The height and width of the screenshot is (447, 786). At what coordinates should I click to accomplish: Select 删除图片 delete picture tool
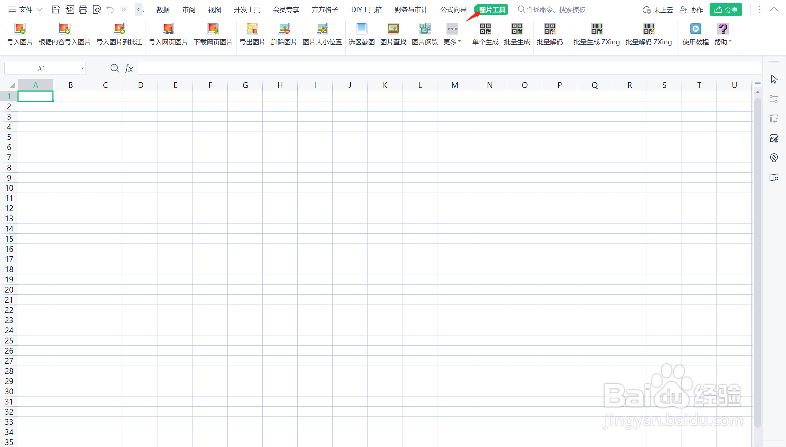click(284, 34)
